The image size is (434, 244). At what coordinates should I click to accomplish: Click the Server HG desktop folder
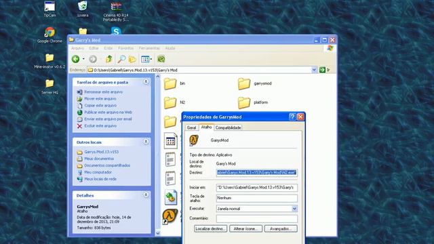pyautogui.click(x=50, y=83)
